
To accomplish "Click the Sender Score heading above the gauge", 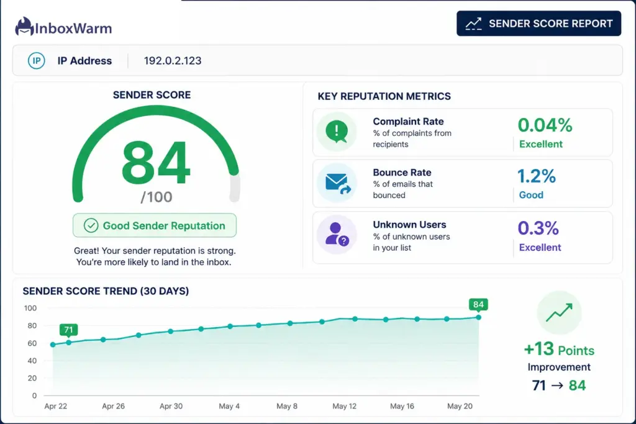I will 152,95.
